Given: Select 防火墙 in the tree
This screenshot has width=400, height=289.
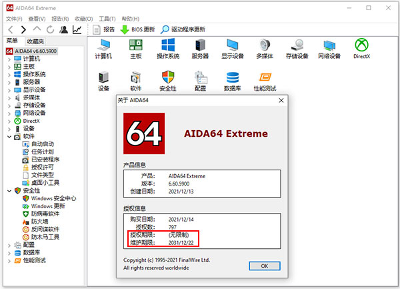Looking at the screenshot, I should coord(35,222).
